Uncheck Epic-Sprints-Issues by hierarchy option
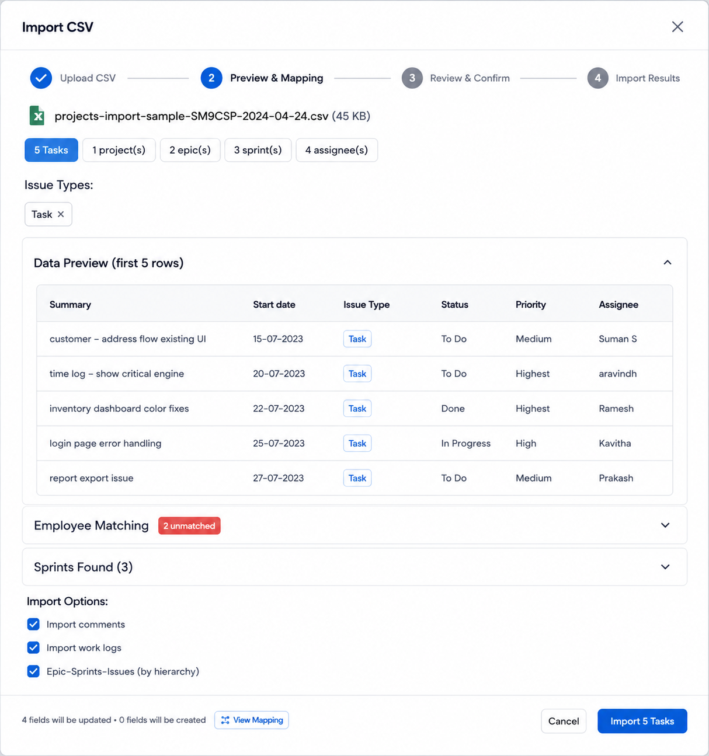This screenshot has height=756, width=709. [33, 671]
